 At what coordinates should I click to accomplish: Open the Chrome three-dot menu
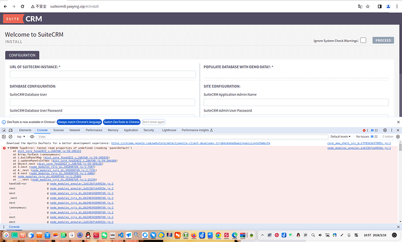(x=397, y=6)
